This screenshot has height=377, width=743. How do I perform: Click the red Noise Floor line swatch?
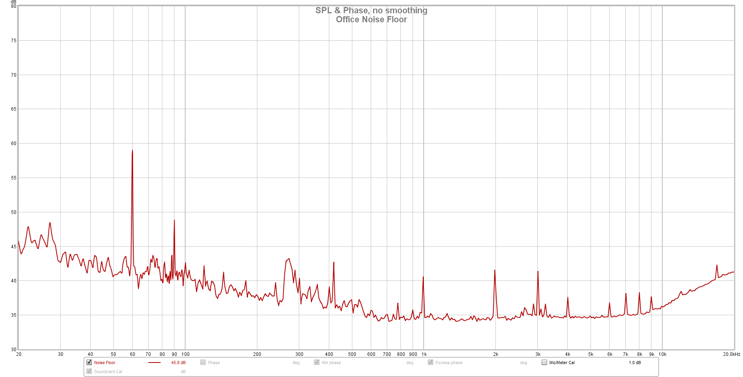point(154,363)
